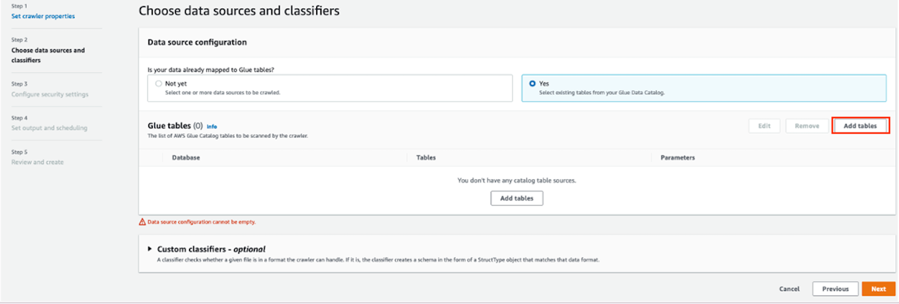The width and height of the screenshot is (899, 304).
Task: Open the Review and create step
Action: 37,162
